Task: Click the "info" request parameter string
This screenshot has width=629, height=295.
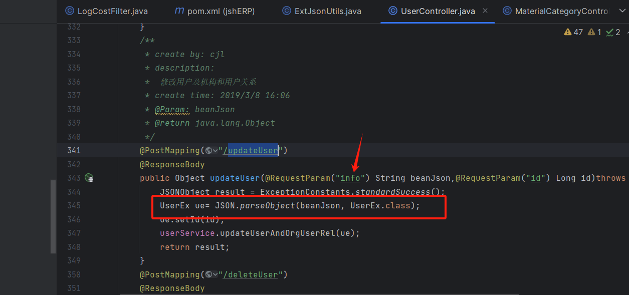Action: [x=350, y=178]
